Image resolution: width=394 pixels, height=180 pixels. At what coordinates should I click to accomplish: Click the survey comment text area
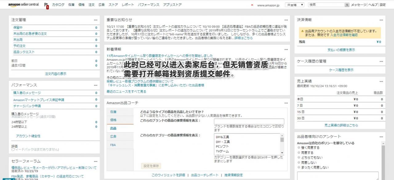pos(338,176)
